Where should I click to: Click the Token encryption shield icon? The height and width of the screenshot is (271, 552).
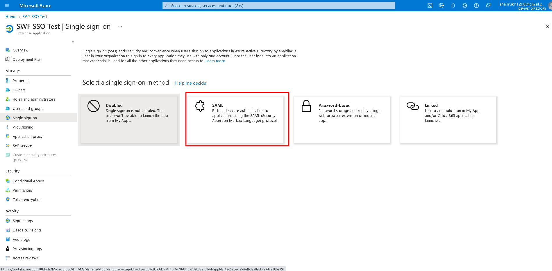pos(8,199)
